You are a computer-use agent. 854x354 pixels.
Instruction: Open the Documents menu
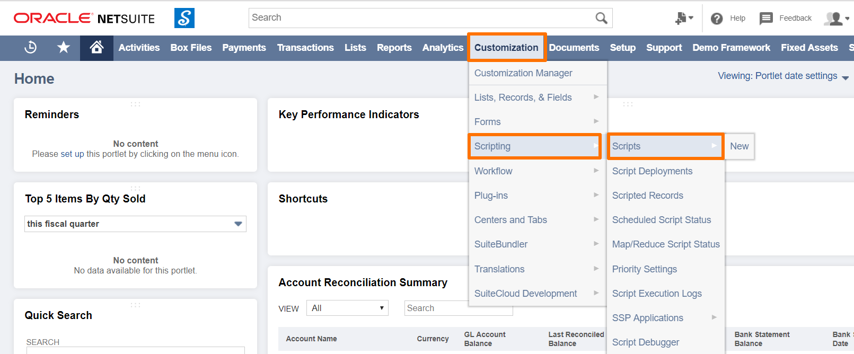pos(574,48)
